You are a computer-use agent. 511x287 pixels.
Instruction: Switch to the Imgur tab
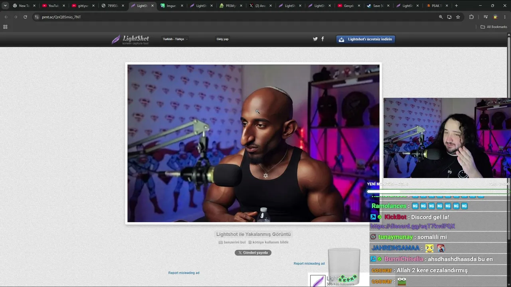172,6
